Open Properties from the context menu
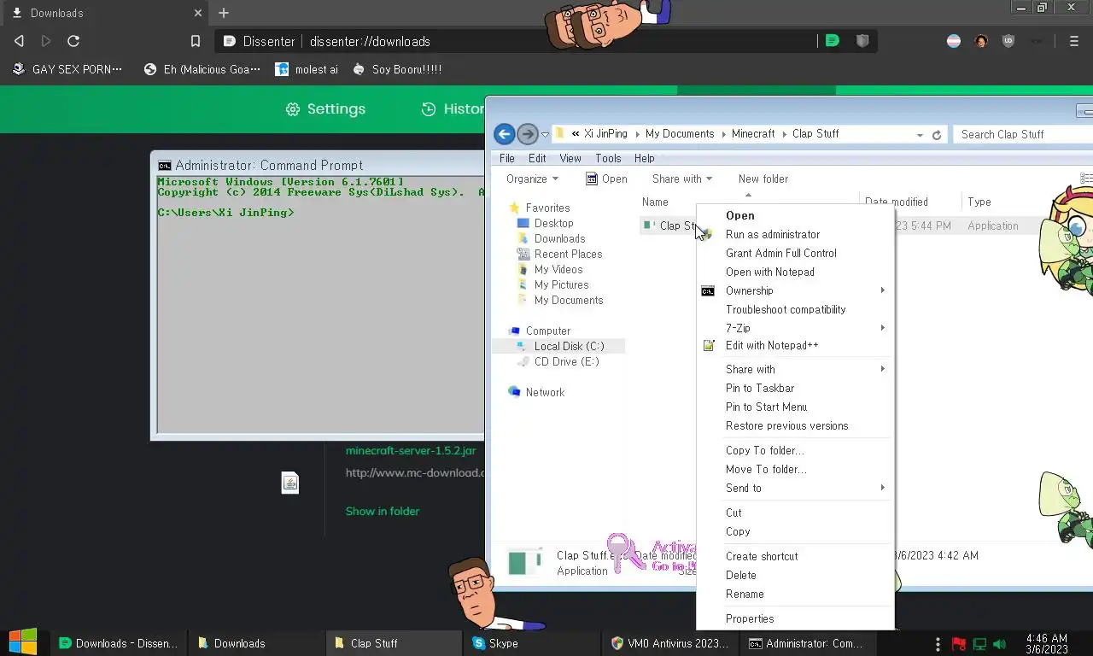Screen dimensions: 1093x656 pos(795,619)
